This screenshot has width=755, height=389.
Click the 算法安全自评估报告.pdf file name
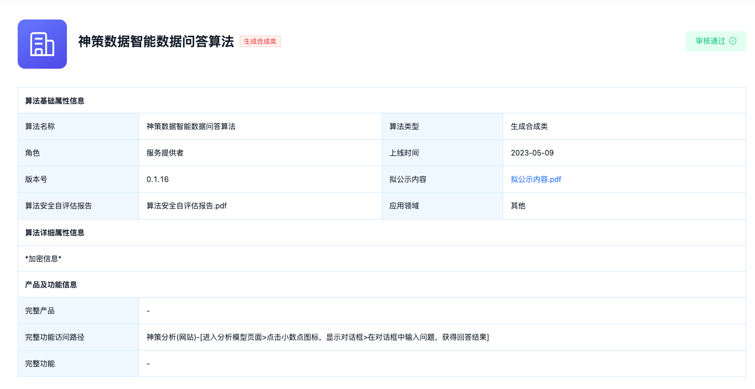tap(187, 206)
